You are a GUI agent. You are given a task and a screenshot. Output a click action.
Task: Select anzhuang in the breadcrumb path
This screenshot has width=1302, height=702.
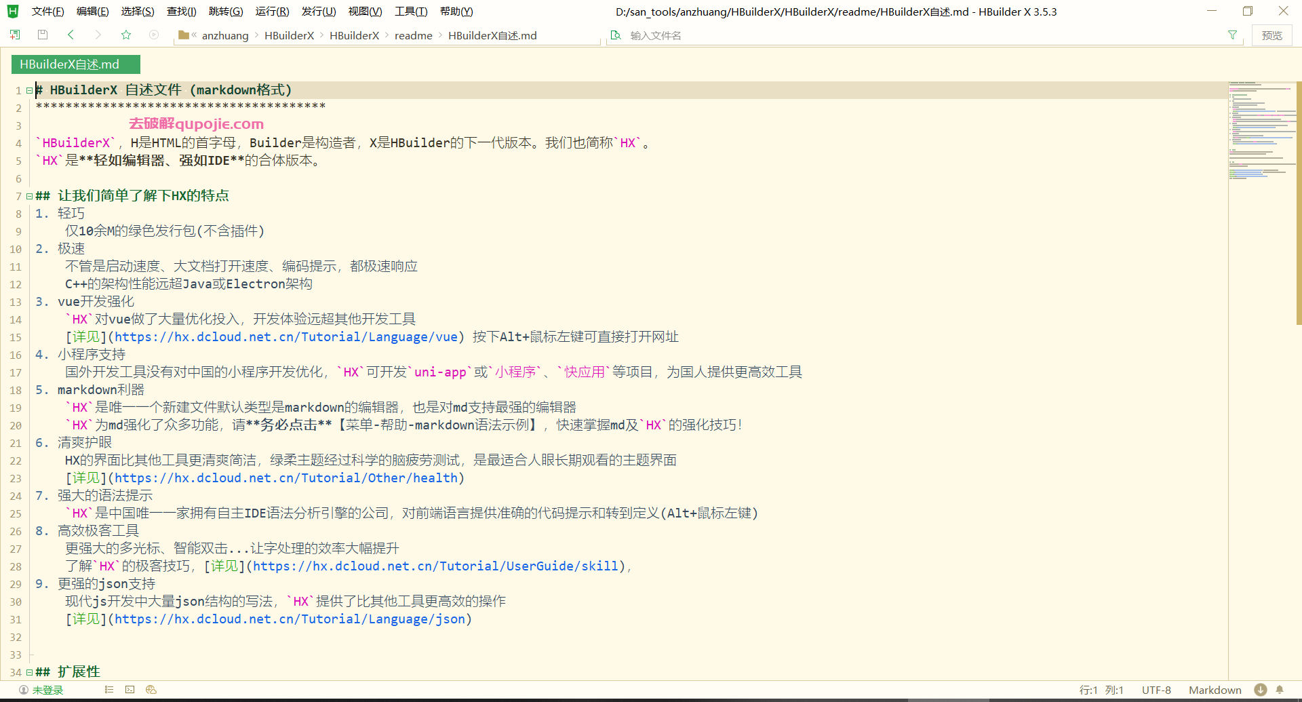[x=225, y=35]
